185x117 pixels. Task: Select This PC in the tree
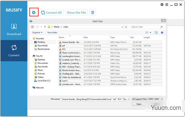38,56
